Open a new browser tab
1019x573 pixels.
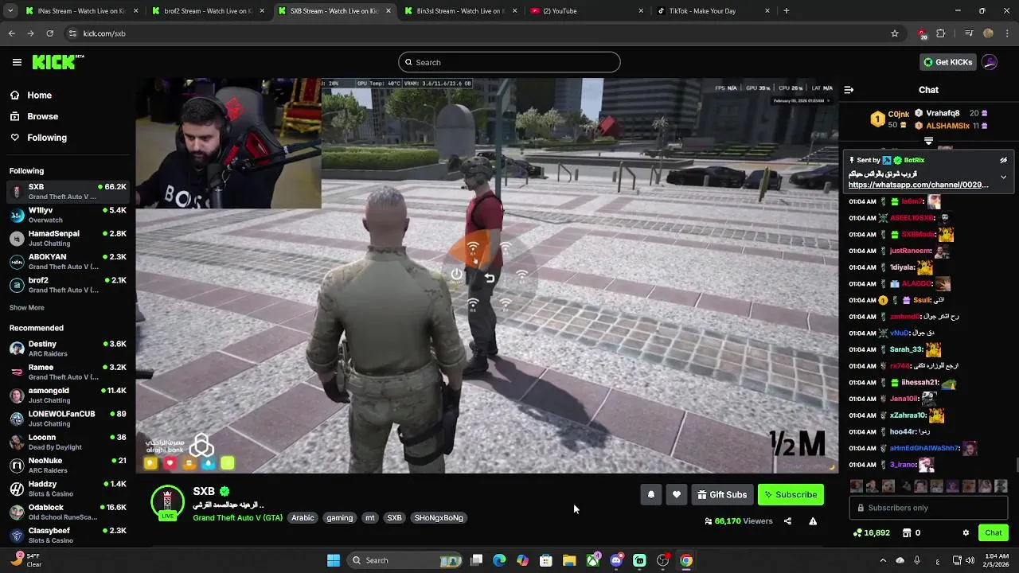[x=787, y=11]
